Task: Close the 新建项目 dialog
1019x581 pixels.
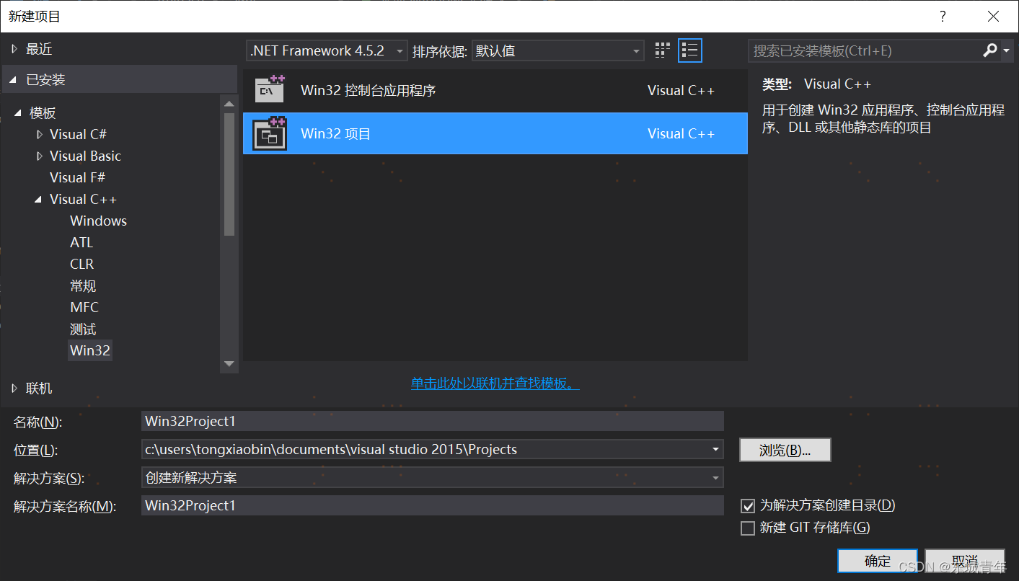Action: coord(993,16)
